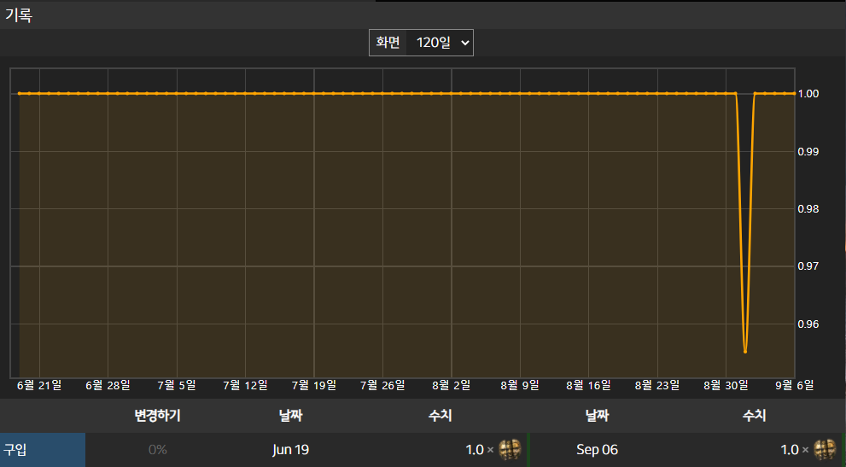
Task: Click the 0.97 y-axis label
Action: 808,266
